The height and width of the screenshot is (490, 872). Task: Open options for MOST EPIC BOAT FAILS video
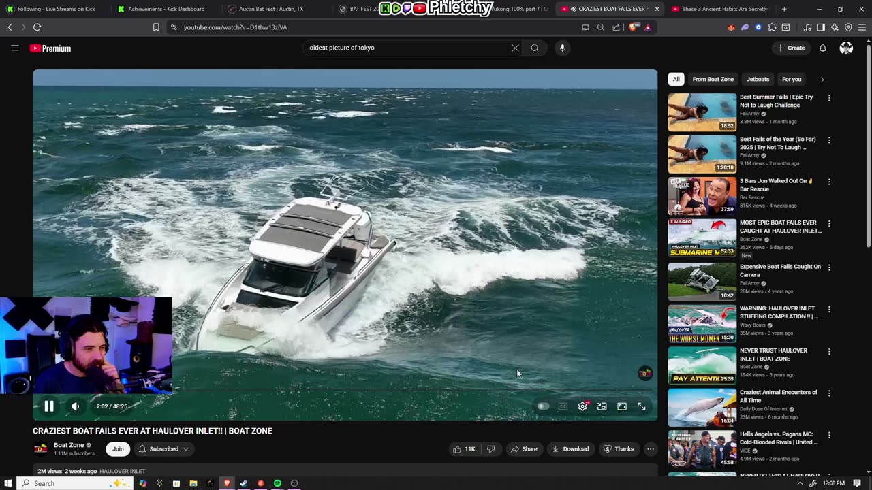click(x=829, y=223)
